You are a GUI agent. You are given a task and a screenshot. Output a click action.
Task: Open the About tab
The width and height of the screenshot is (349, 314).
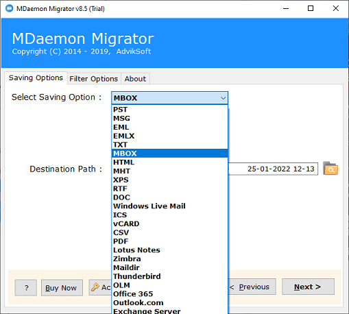click(135, 79)
